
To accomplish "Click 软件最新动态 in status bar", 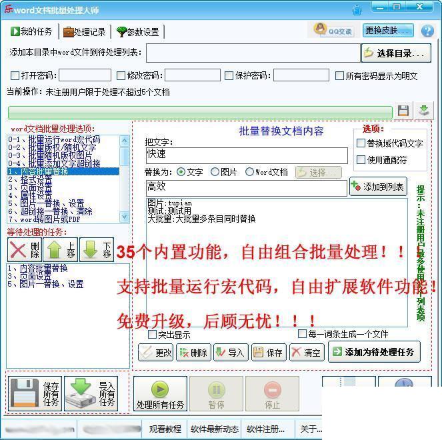I will (x=215, y=429).
